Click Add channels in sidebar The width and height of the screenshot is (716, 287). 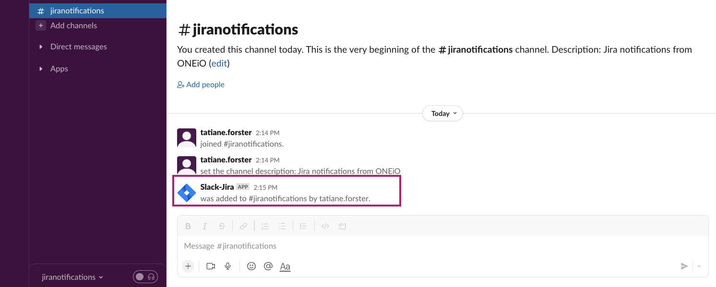pyautogui.click(x=73, y=25)
